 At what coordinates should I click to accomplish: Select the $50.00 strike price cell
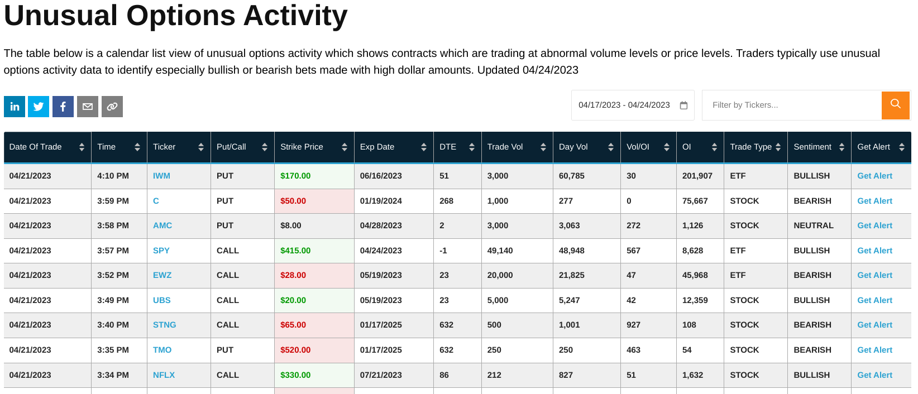point(314,201)
